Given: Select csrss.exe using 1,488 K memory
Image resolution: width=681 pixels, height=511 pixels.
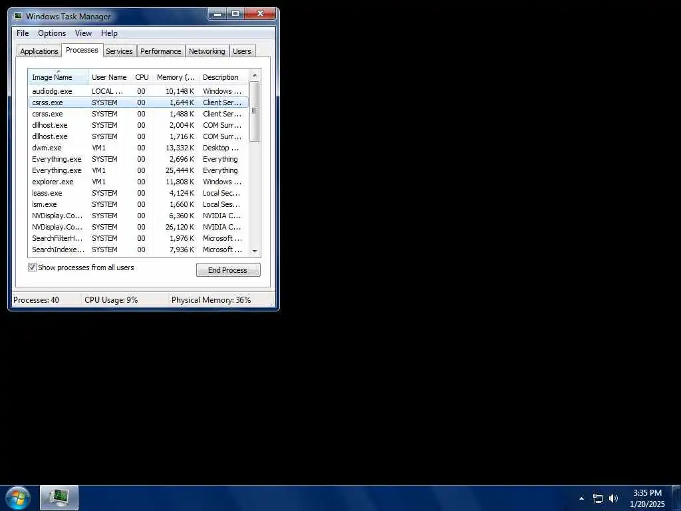Looking at the screenshot, I should coord(138,114).
